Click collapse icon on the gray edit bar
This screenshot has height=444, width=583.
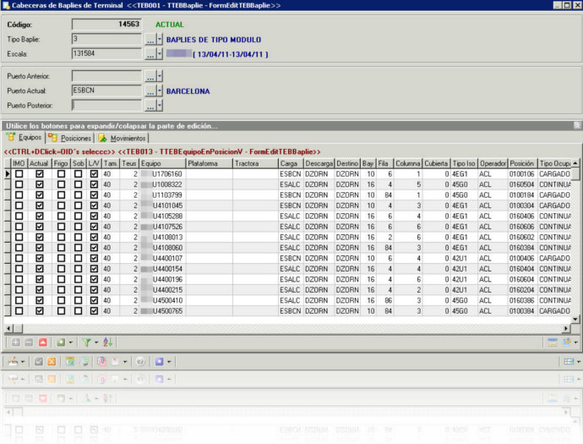(577, 126)
